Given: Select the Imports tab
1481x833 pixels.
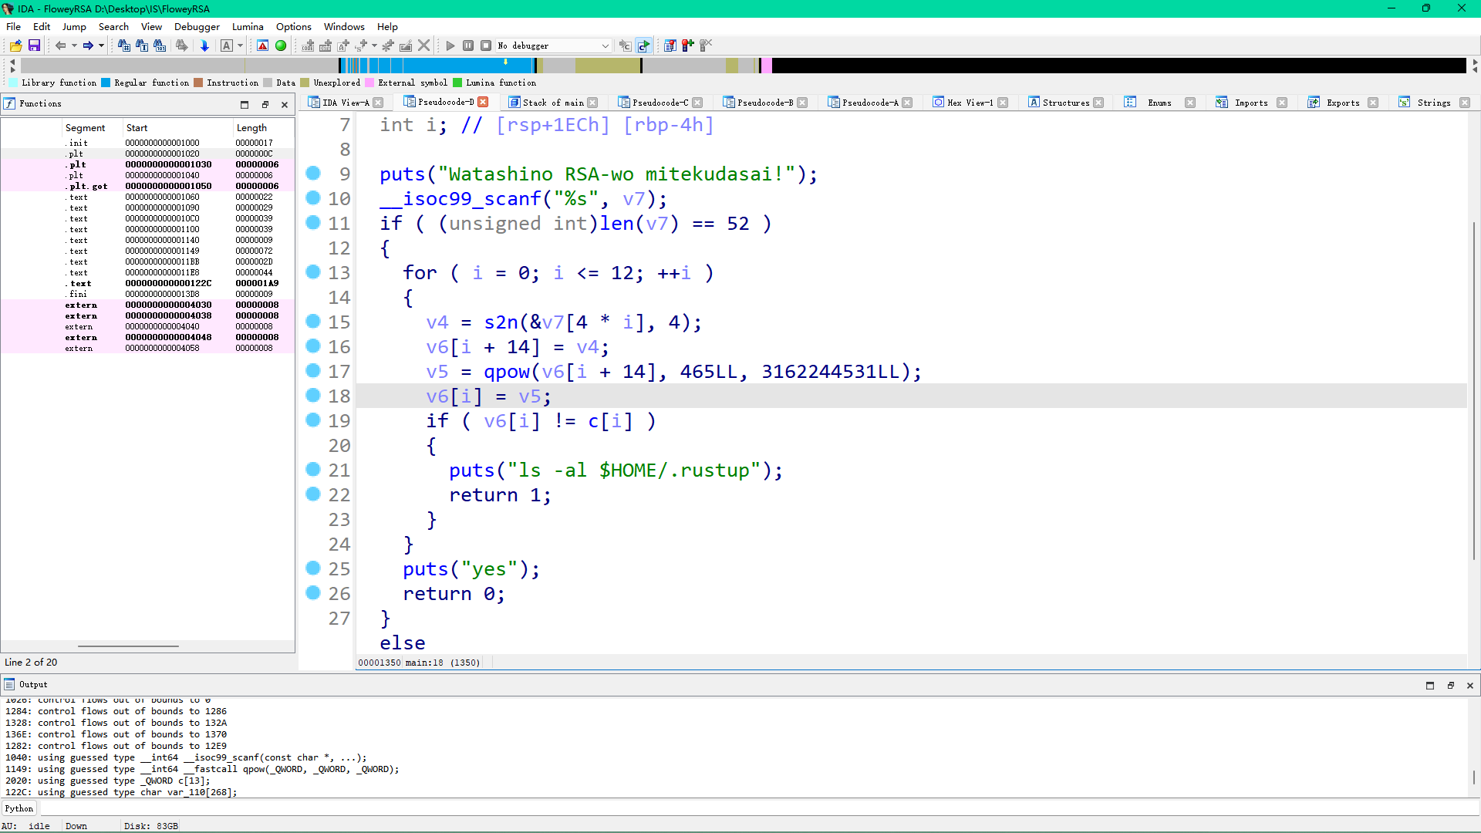Looking at the screenshot, I should tap(1249, 102).
